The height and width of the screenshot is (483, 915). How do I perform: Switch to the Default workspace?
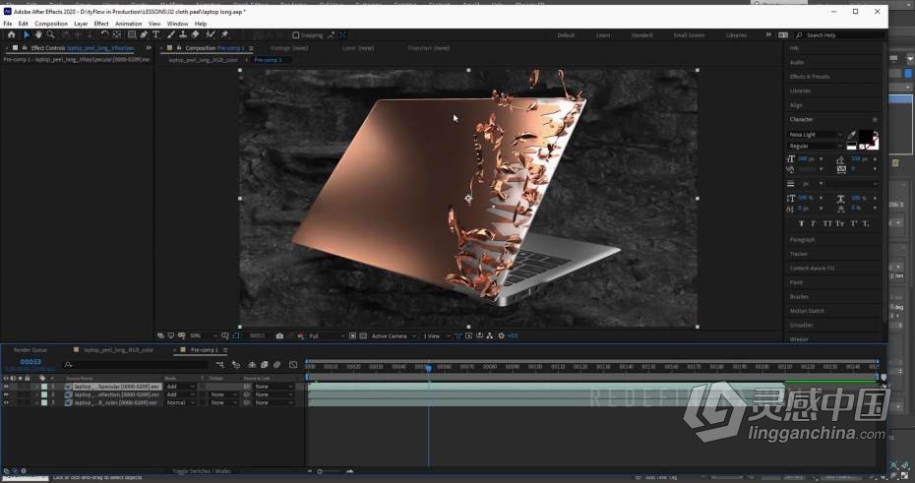pyautogui.click(x=566, y=35)
